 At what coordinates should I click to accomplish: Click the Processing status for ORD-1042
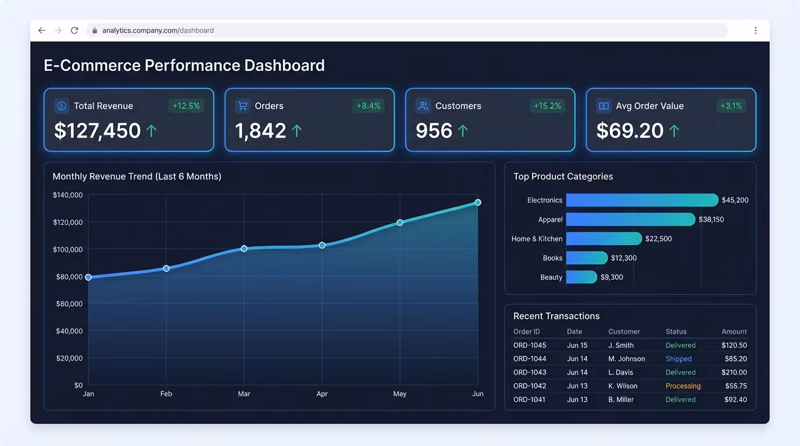point(683,386)
